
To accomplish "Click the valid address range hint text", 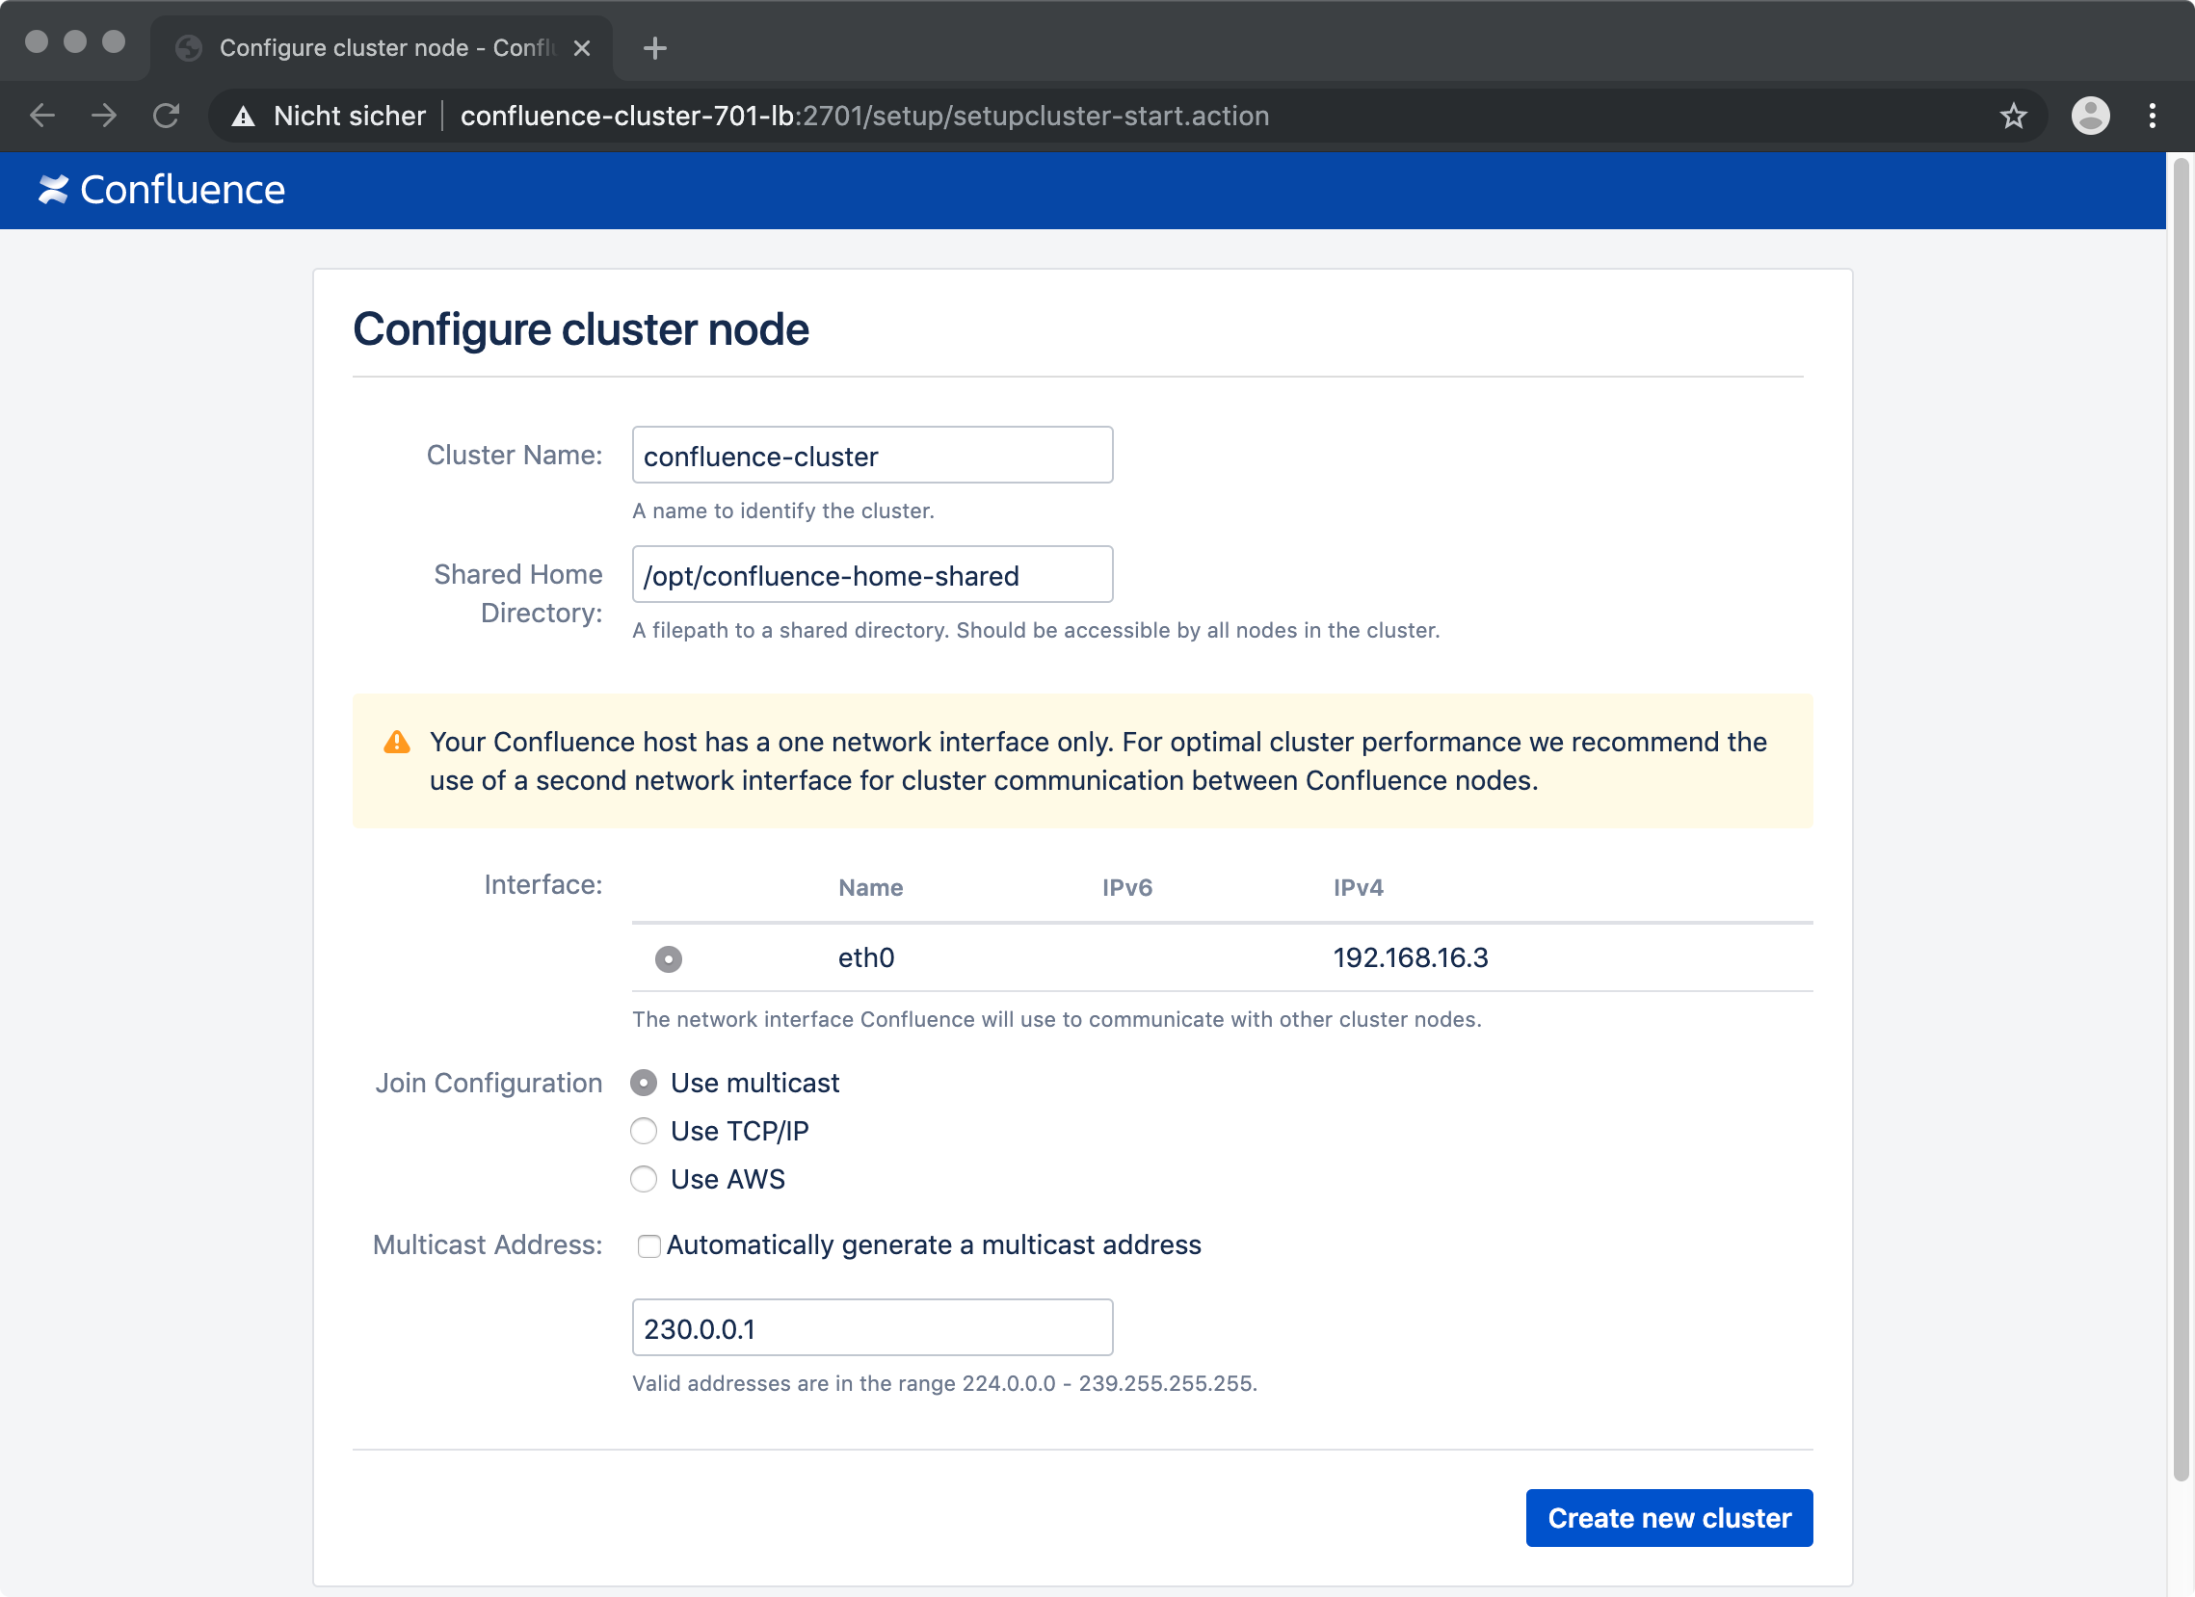I will pyautogui.click(x=944, y=1383).
